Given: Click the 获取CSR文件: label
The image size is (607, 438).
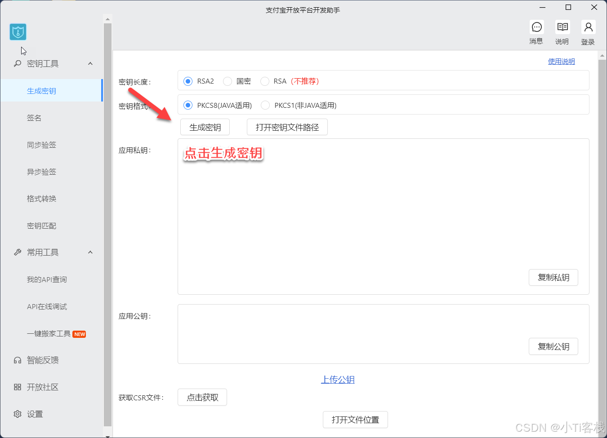Looking at the screenshot, I should 141,398.
